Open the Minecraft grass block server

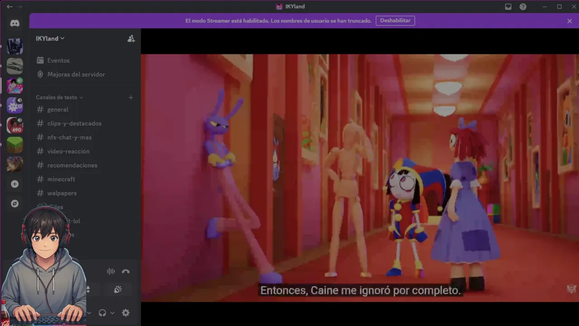pyautogui.click(x=14, y=145)
